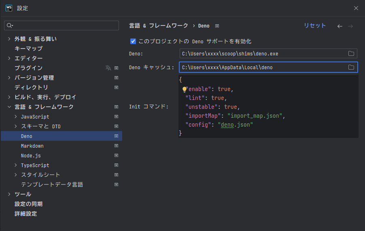Open 詳細設定 settings page
Image resolution: width=365 pixels, height=231 pixels.
(26, 214)
